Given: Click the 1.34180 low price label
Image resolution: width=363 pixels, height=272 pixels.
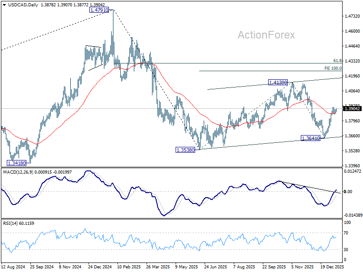Looking at the screenshot, I should 17,163.
